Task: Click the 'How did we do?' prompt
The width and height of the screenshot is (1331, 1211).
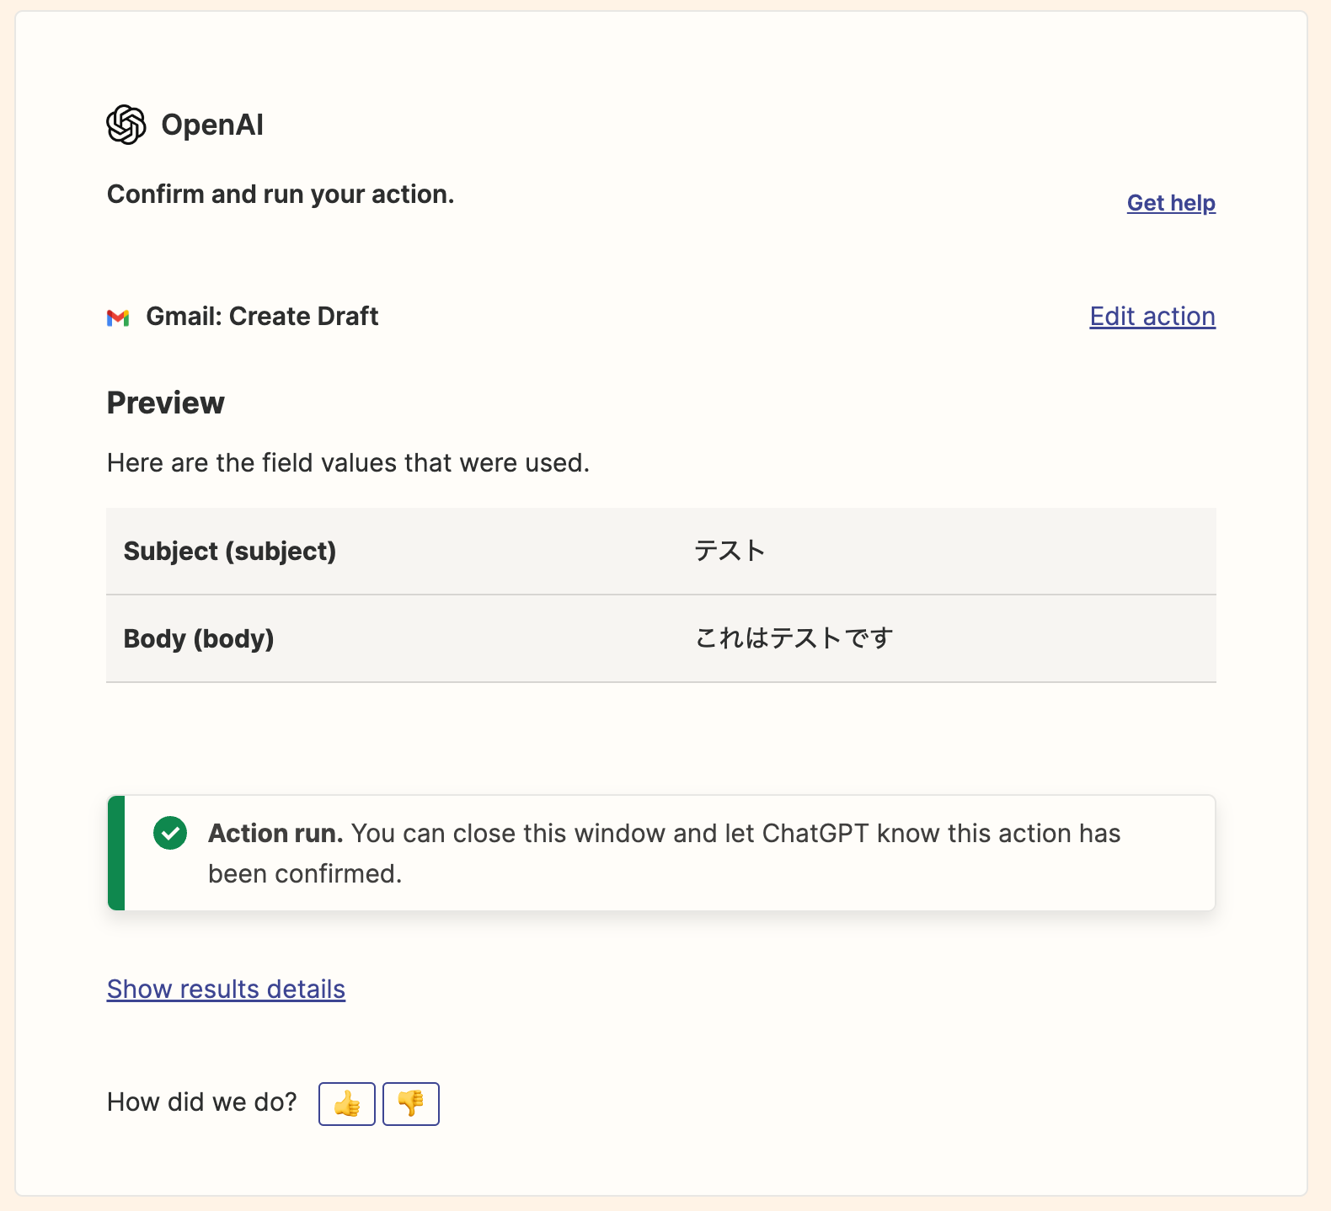Action: click(202, 1102)
